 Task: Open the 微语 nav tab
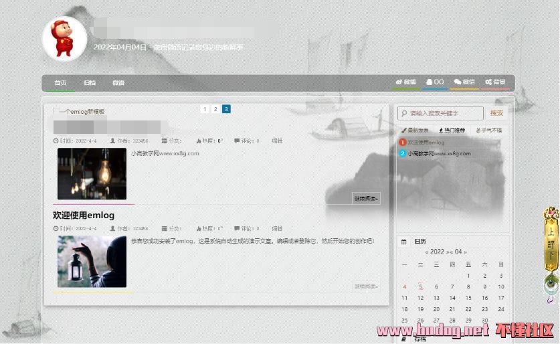pos(118,83)
